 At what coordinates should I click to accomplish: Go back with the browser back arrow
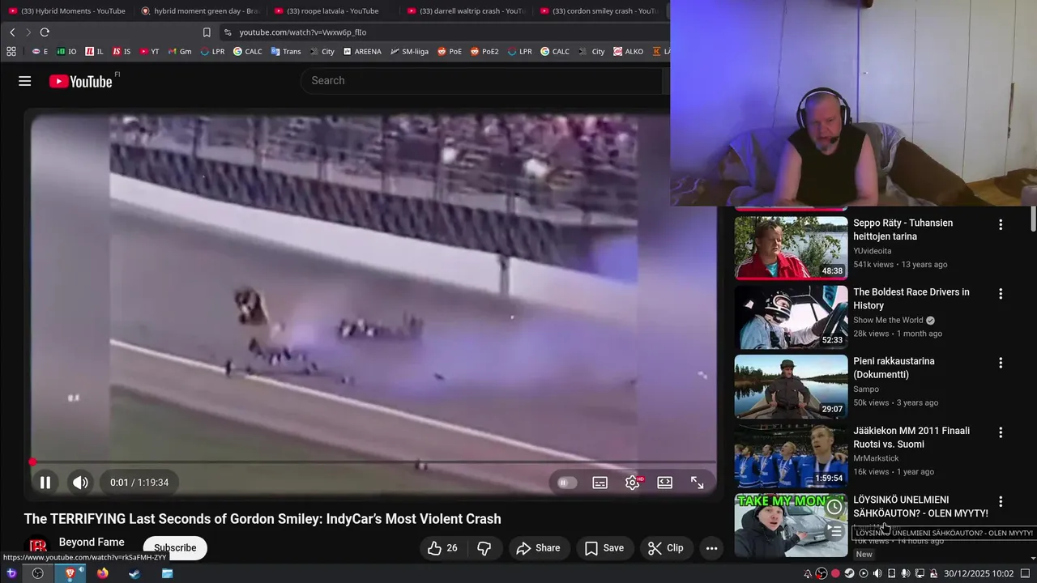[x=12, y=32]
